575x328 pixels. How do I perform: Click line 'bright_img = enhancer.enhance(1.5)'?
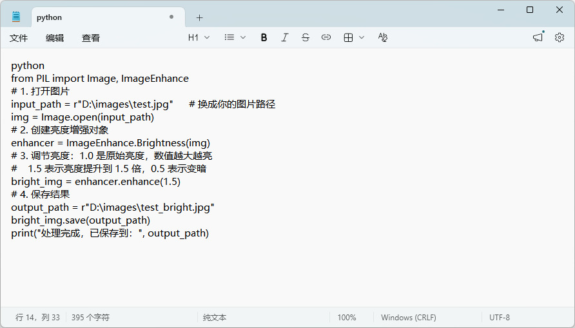[95, 182]
